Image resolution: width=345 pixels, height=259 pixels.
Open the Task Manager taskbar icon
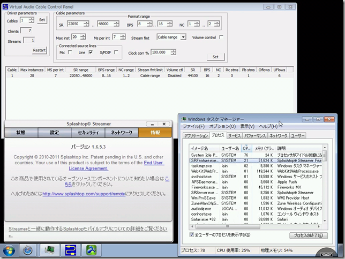point(50,250)
